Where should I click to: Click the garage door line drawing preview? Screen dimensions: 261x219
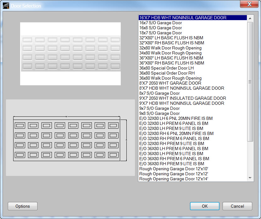[x=70, y=138]
